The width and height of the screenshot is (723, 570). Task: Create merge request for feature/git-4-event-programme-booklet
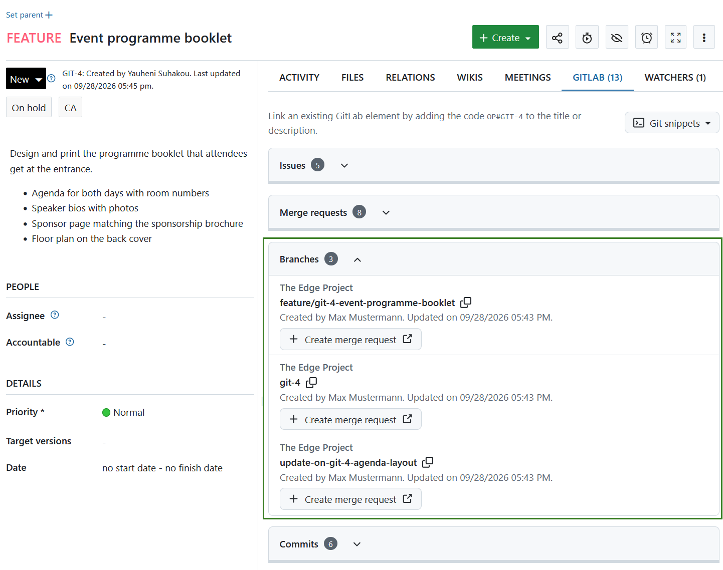coord(350,339)
